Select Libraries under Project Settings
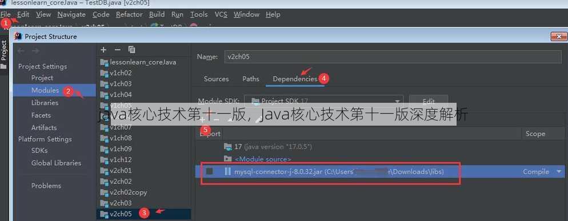This screenshot has width=568, height=221. pyautogui.click(x=45, y=103)
